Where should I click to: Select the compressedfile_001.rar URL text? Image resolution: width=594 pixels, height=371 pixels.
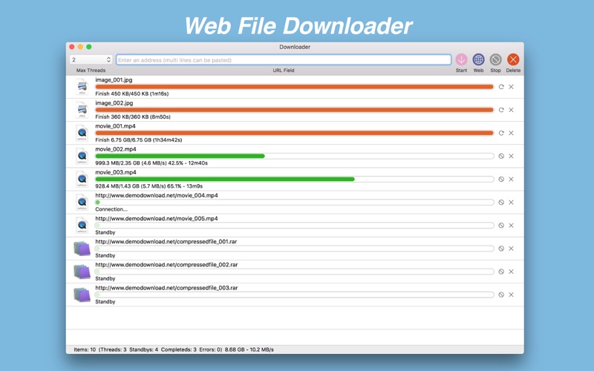click(x=166, y=242)
